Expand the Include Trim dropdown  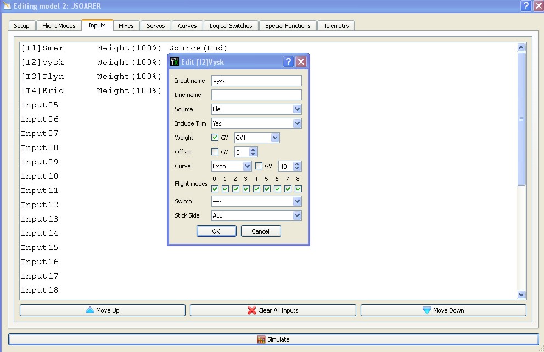pyautogui.click(x=256, y=123)
